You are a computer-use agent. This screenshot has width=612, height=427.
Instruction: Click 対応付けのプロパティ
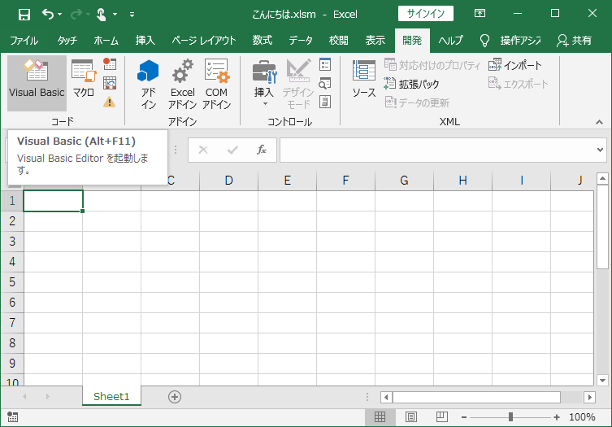tap(432, 65)
